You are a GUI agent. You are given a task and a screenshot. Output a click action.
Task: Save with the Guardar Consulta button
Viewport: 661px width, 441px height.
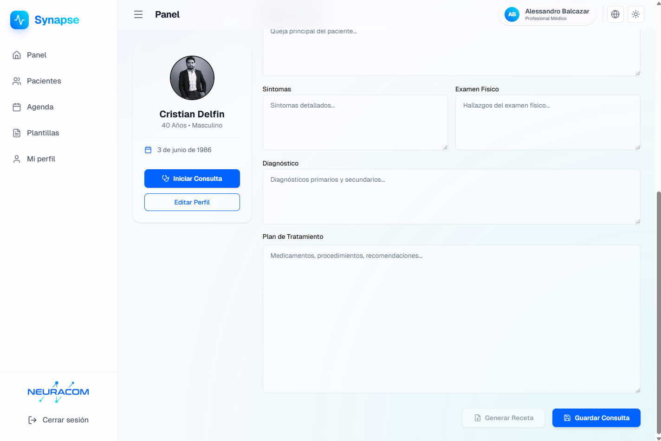coord(596,418)
